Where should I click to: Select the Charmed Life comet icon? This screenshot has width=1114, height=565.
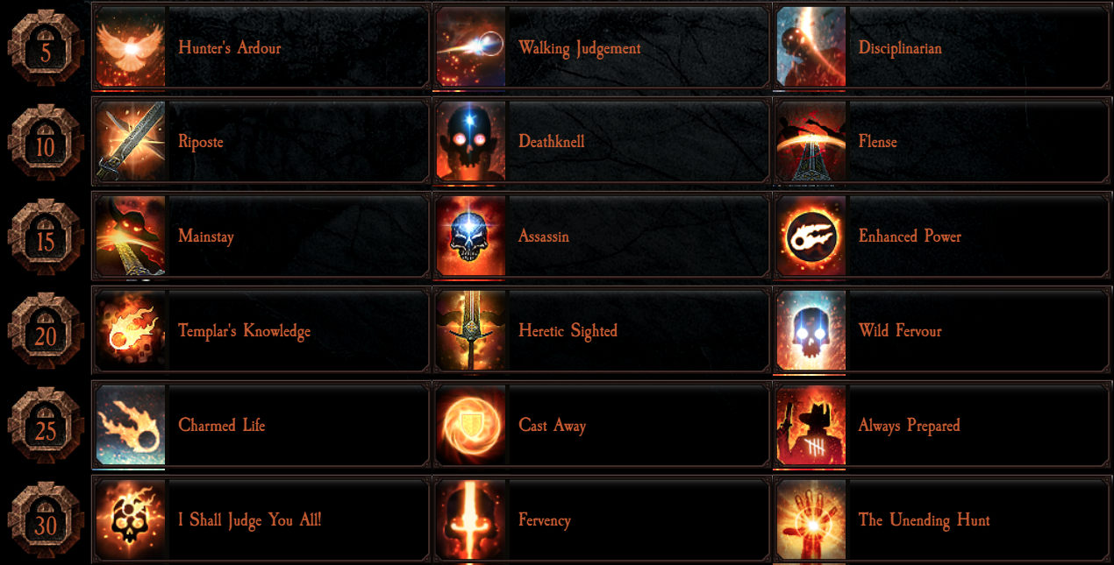pyautogui.click(x=131, y=426)
